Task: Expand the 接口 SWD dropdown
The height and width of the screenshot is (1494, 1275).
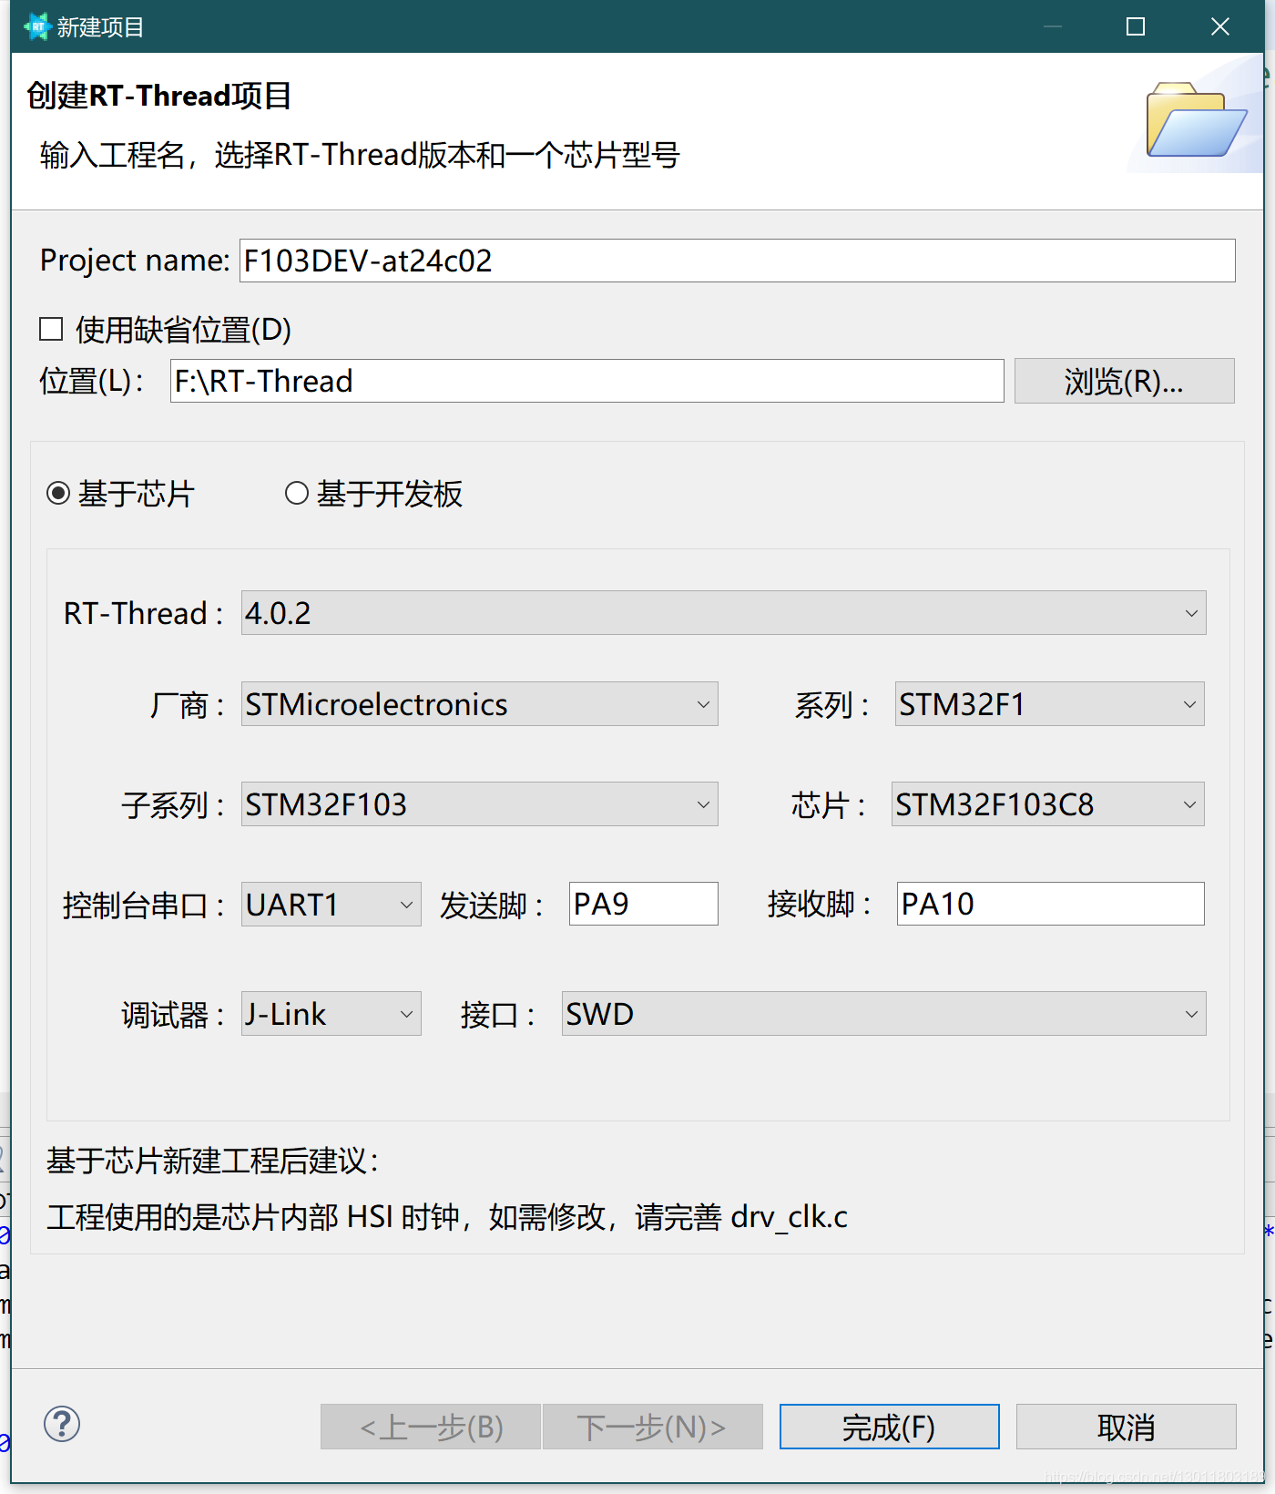Action: tap(883, 1014)
